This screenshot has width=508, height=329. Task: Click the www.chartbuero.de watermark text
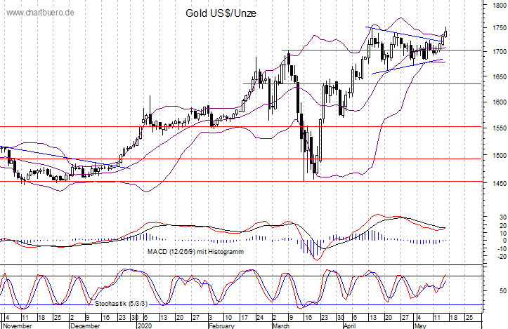[40, 13]
